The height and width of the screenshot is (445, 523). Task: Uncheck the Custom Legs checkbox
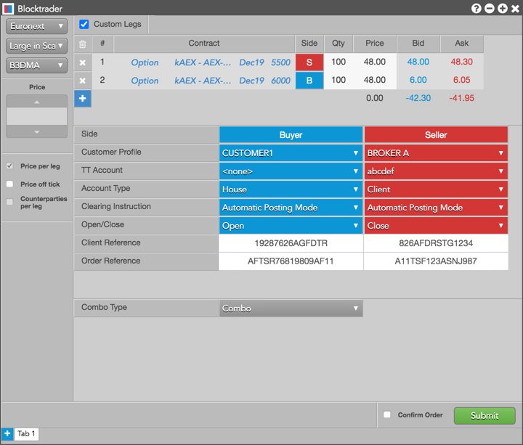pos(84,24)
